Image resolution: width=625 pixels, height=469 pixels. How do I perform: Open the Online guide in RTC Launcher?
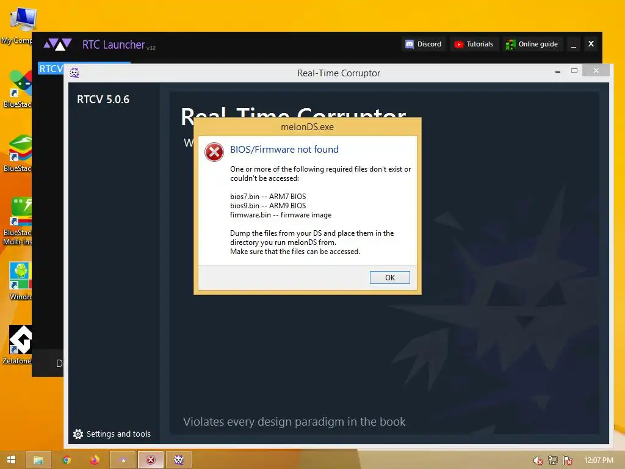(x=532, y=44)
